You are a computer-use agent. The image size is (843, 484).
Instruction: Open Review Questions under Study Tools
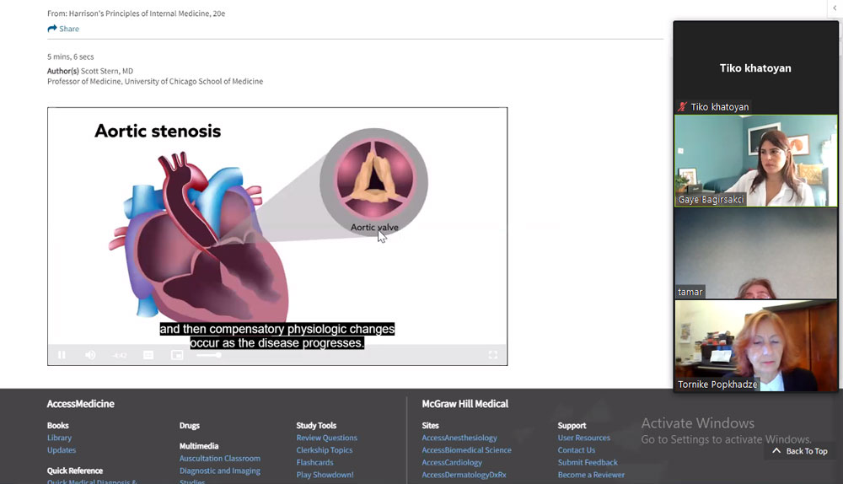click(x=326, y=438)
